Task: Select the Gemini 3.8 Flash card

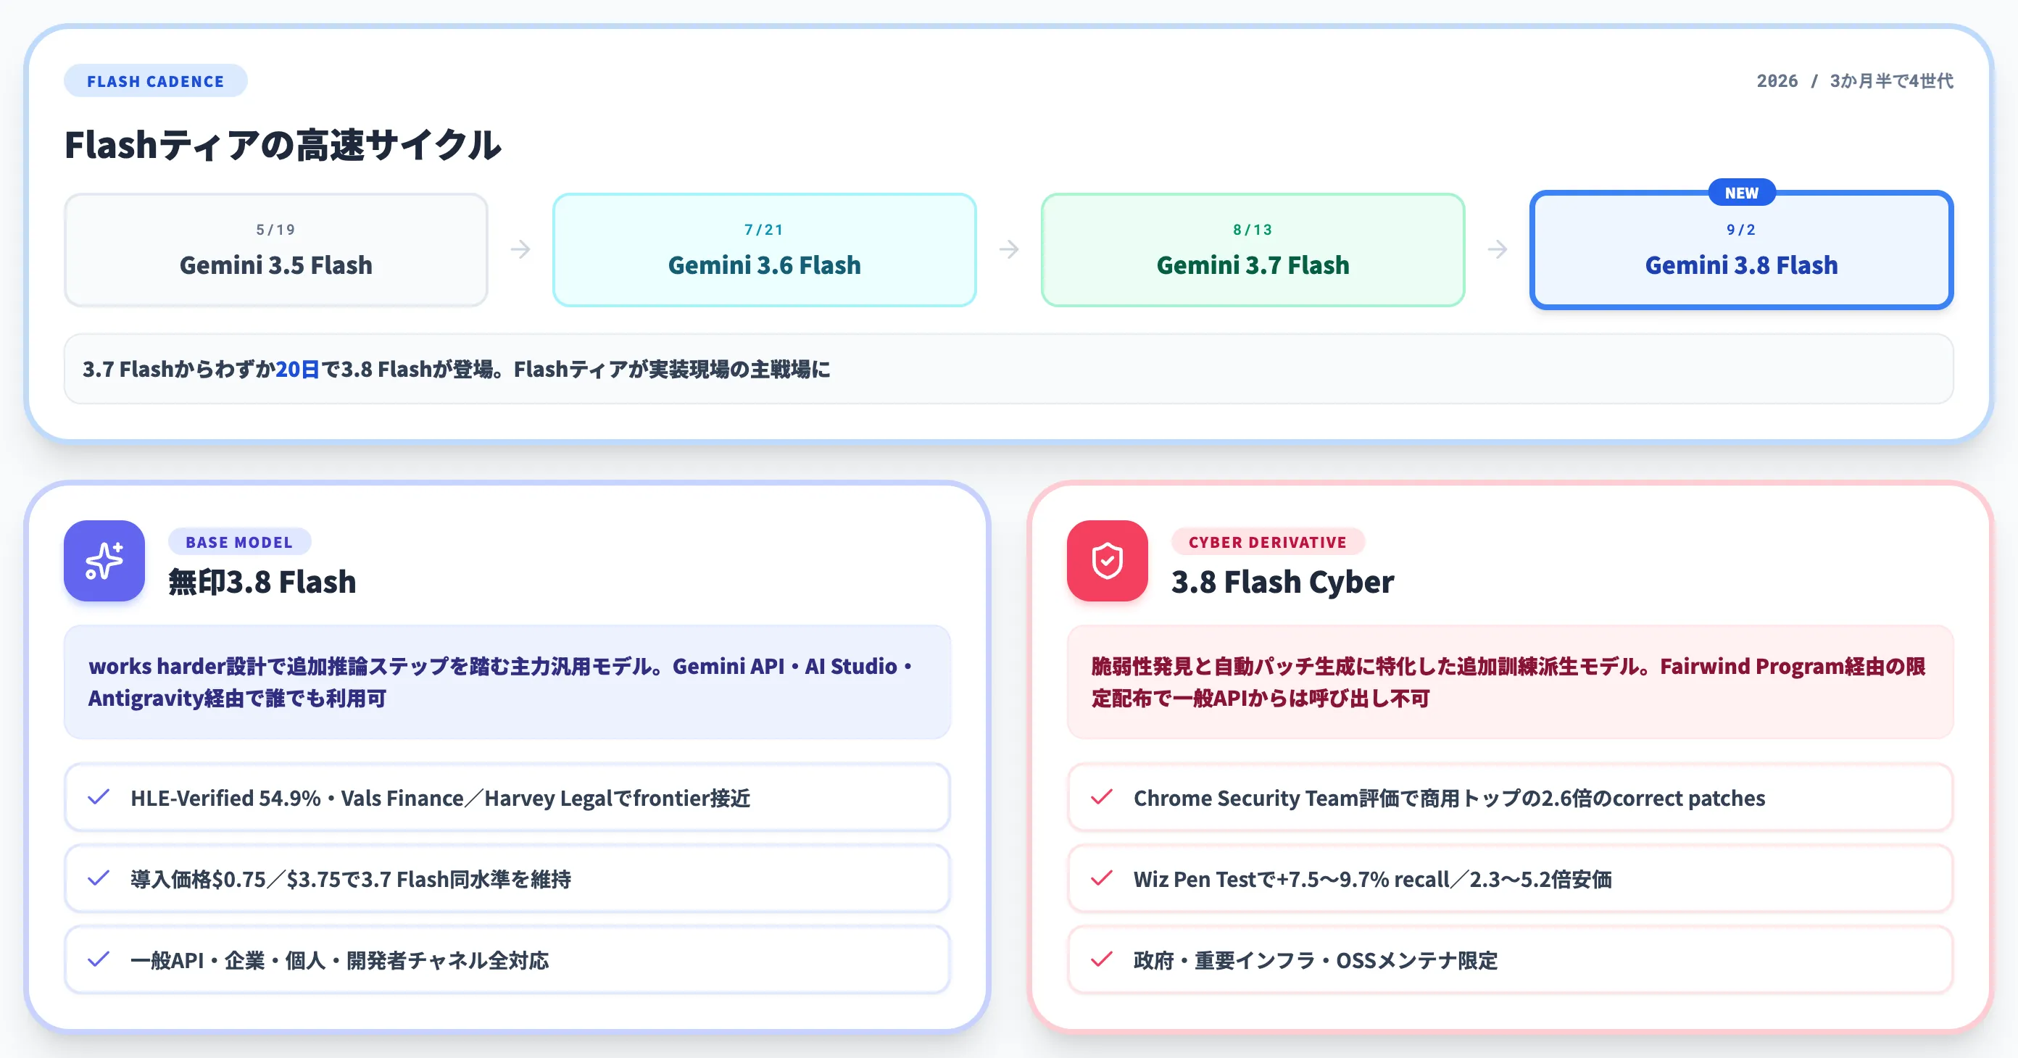Action: tap(1741, 250)
